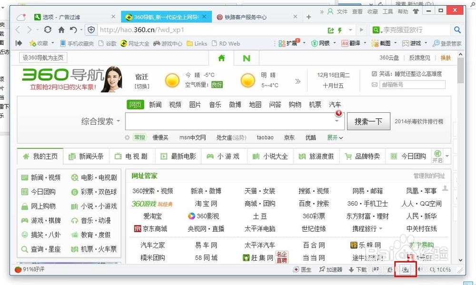Switch to the 铁路客户服务中心 tab

click(x=256, y=17)
